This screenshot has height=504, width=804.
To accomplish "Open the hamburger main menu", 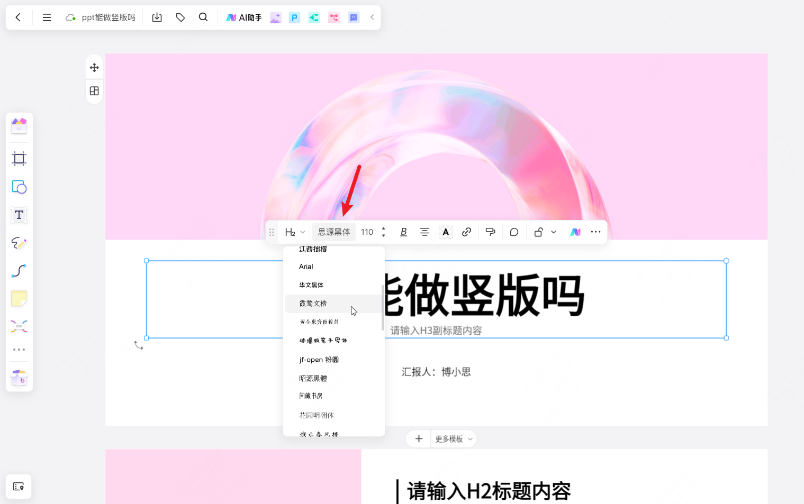I will (47, 17).
